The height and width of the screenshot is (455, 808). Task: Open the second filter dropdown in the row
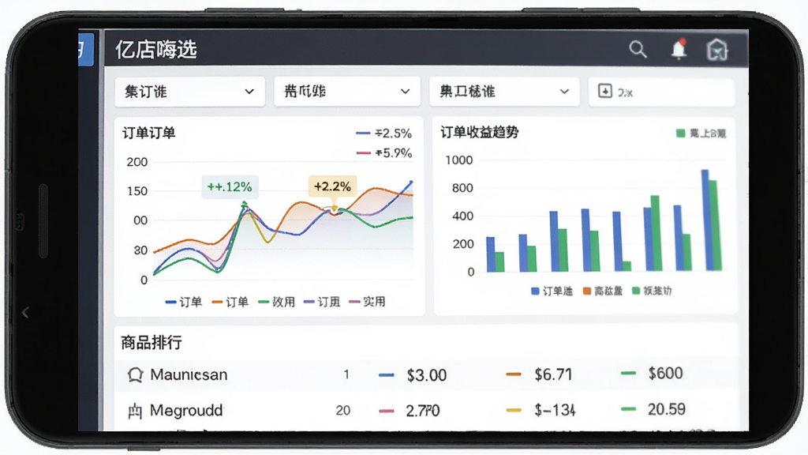click(347, 92)
